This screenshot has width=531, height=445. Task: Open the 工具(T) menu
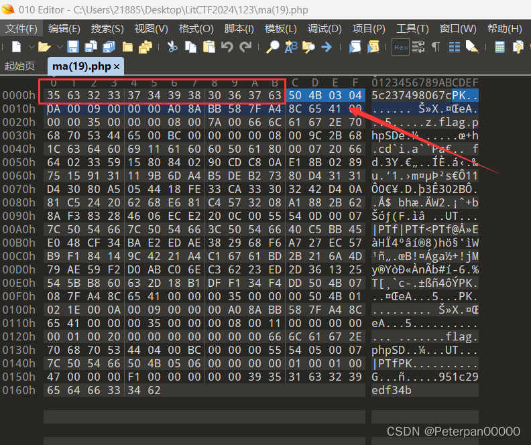pos(412,28)
